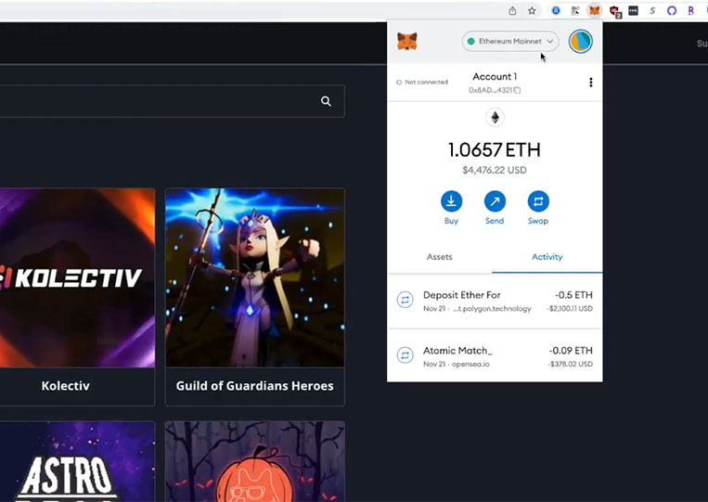The width and height of the screenshot is (708, 502).
Task: Click the magnifier search icon on webpage
Action: pyautogui.click(x=326, y=101)
